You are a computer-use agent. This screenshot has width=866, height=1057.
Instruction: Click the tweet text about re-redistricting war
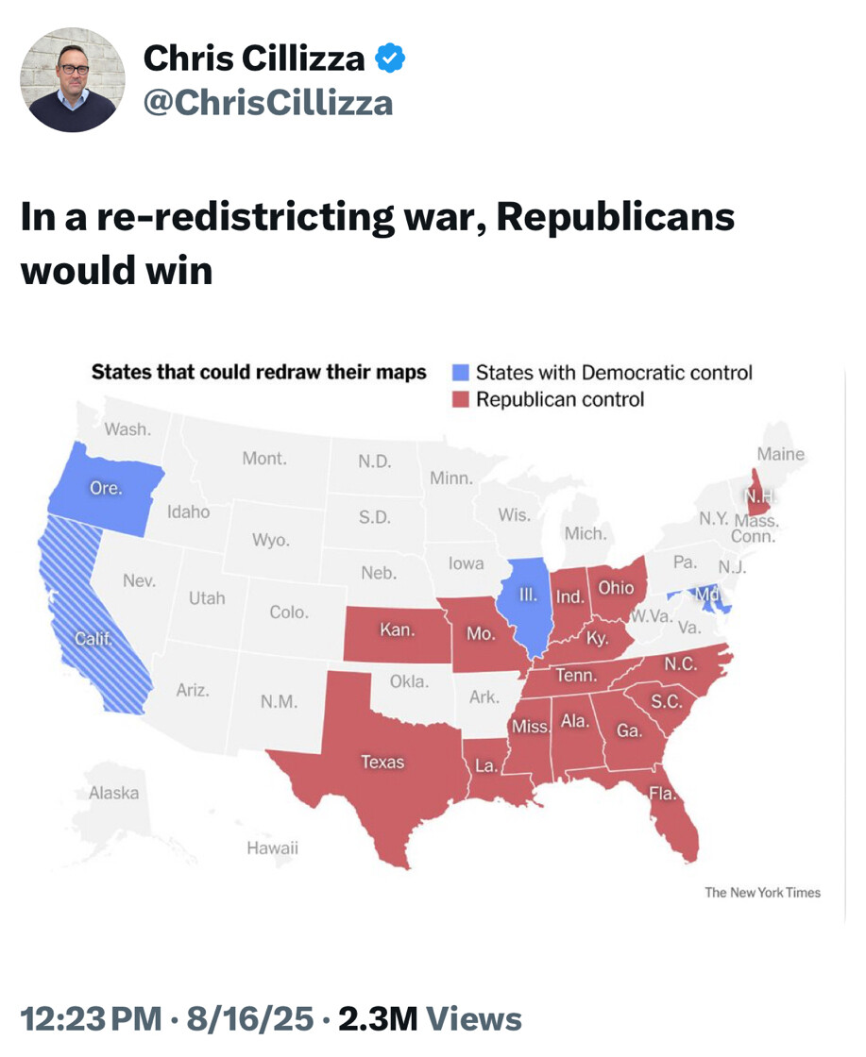pyautogui.click(x=377, y=243)
